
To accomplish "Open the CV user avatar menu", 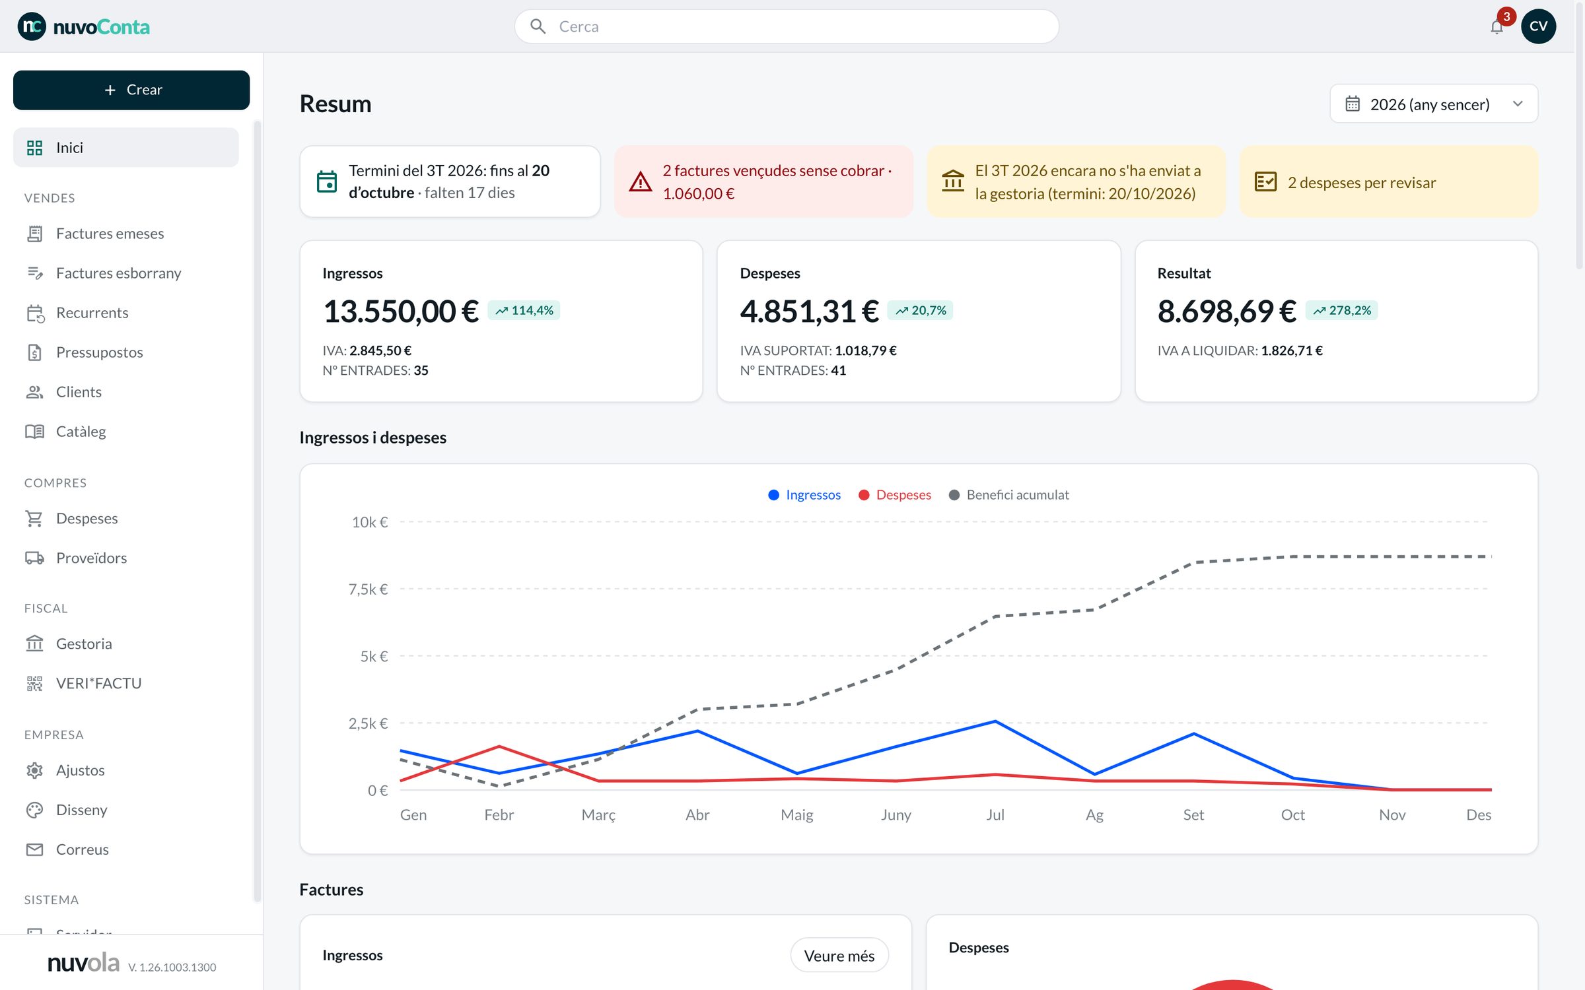I will tap(1538, 26).
